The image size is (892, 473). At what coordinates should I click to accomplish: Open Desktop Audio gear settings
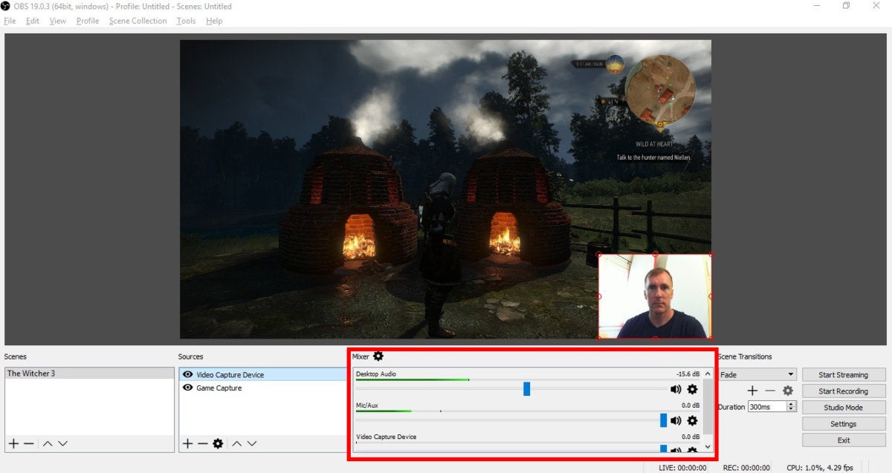coord(692,389)
